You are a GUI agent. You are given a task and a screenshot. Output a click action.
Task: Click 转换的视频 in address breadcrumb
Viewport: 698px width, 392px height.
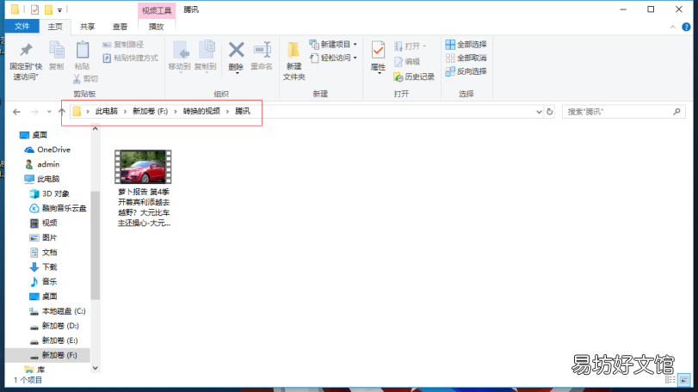tap(201, 111)
